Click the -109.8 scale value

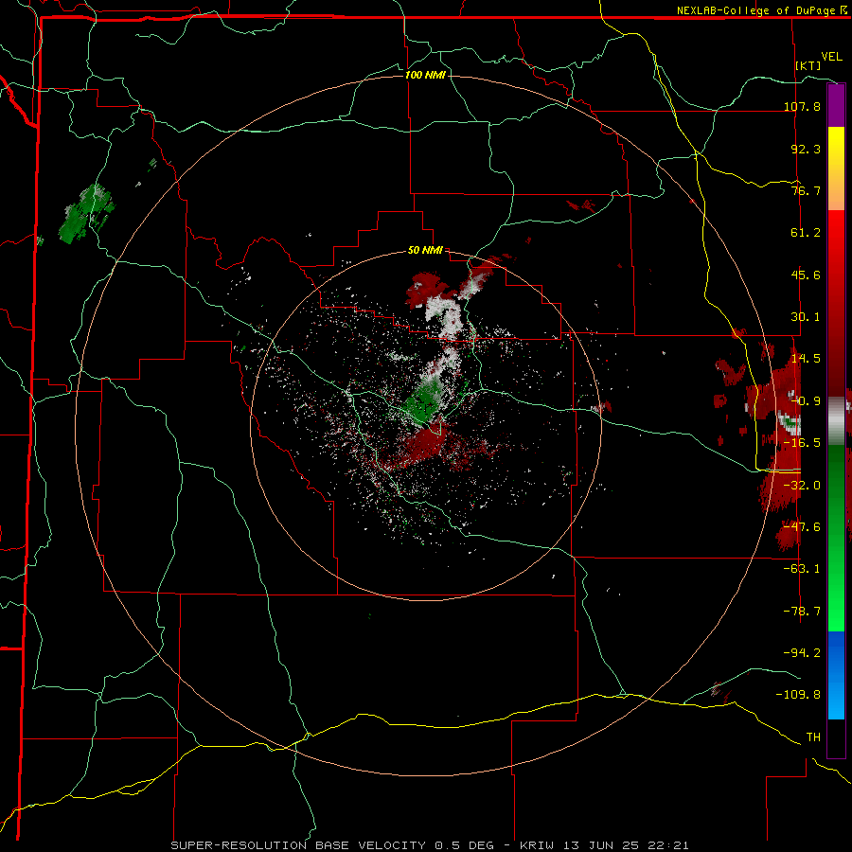point(798,695)
